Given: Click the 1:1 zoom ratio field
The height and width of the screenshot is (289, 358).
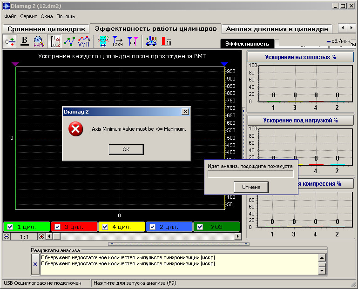Looking at the screenshot, I should tap(24, 237).
